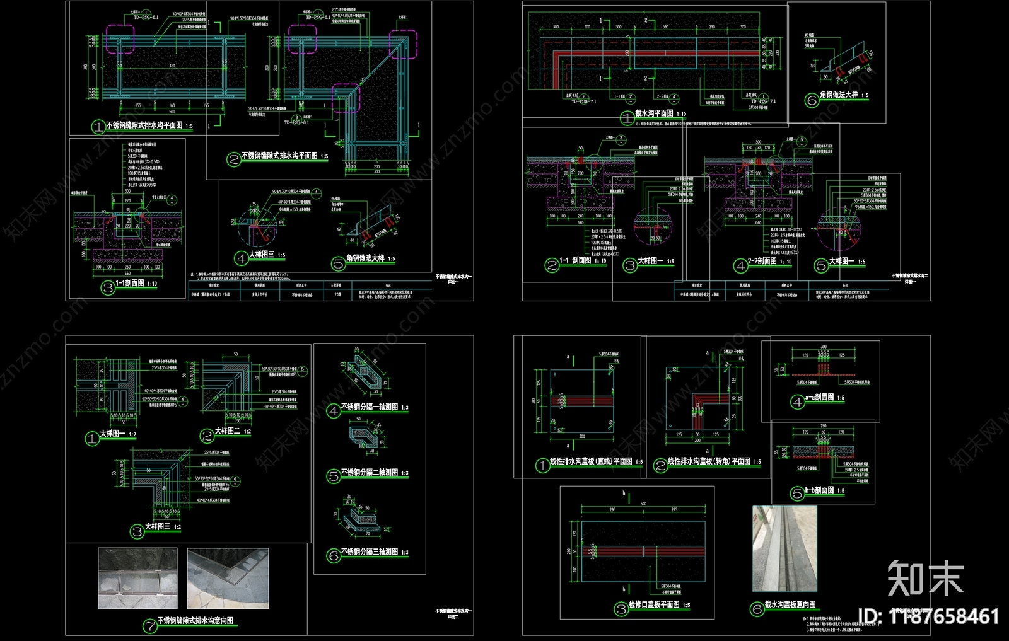This screenshot has height=641, width=1009.
Task: Open the corner slot drain photo
Action: [x=228, y=578]
